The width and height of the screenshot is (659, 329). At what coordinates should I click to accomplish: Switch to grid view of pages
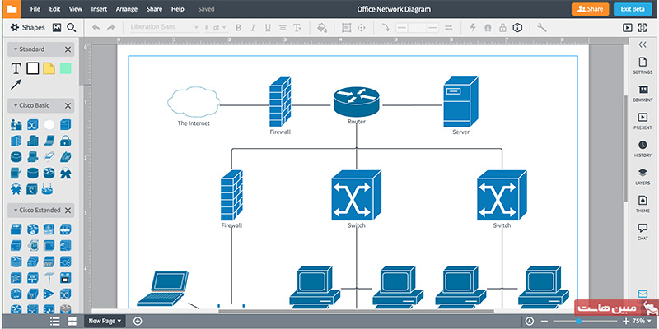click(x=72, y=321)
